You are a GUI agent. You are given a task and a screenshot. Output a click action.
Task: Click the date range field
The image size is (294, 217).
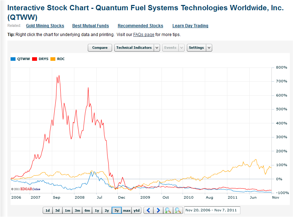(x=212, y=210)
